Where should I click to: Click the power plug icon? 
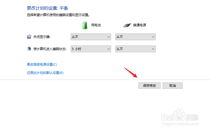127,25
